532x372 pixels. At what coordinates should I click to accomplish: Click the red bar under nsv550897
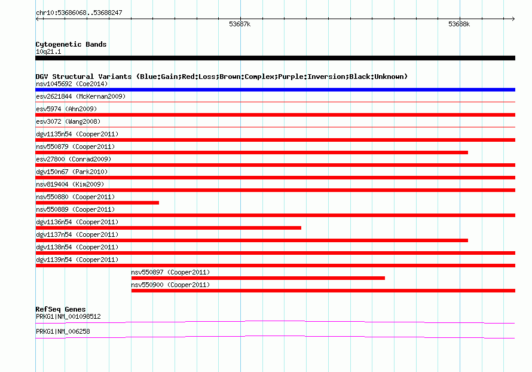point(258,278)
